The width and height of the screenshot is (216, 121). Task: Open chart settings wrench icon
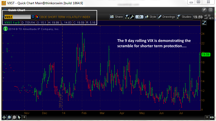[132, 17]
